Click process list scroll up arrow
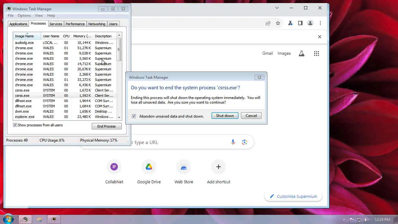Viewport: 398px width, 224px height. (119, 35)
